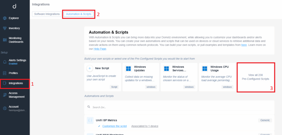Open Alerts Settings bell icon
282x135 pixels.
(x=5, y=62)
